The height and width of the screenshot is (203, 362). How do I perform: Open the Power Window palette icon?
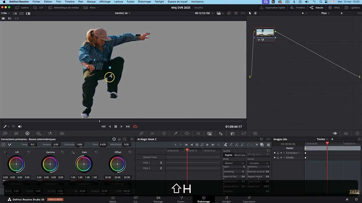[187, 133]
